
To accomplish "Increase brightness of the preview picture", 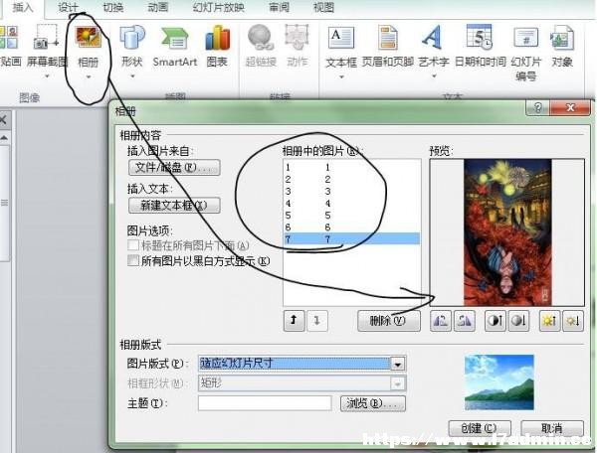I will point(550,321).
